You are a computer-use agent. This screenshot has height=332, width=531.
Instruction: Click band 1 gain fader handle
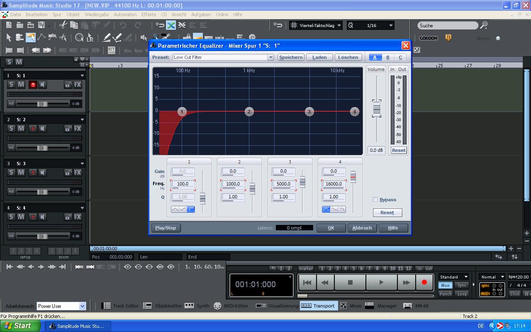click(202, 198)
